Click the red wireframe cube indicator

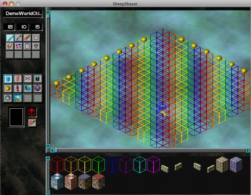32,112
